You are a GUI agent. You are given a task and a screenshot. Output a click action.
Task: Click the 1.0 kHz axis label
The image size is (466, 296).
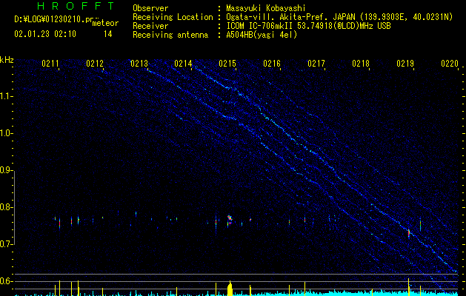(7, 133)
